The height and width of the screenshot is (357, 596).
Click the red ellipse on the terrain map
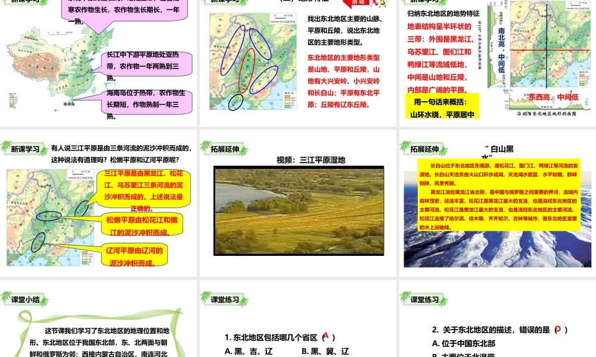(247, 71)
